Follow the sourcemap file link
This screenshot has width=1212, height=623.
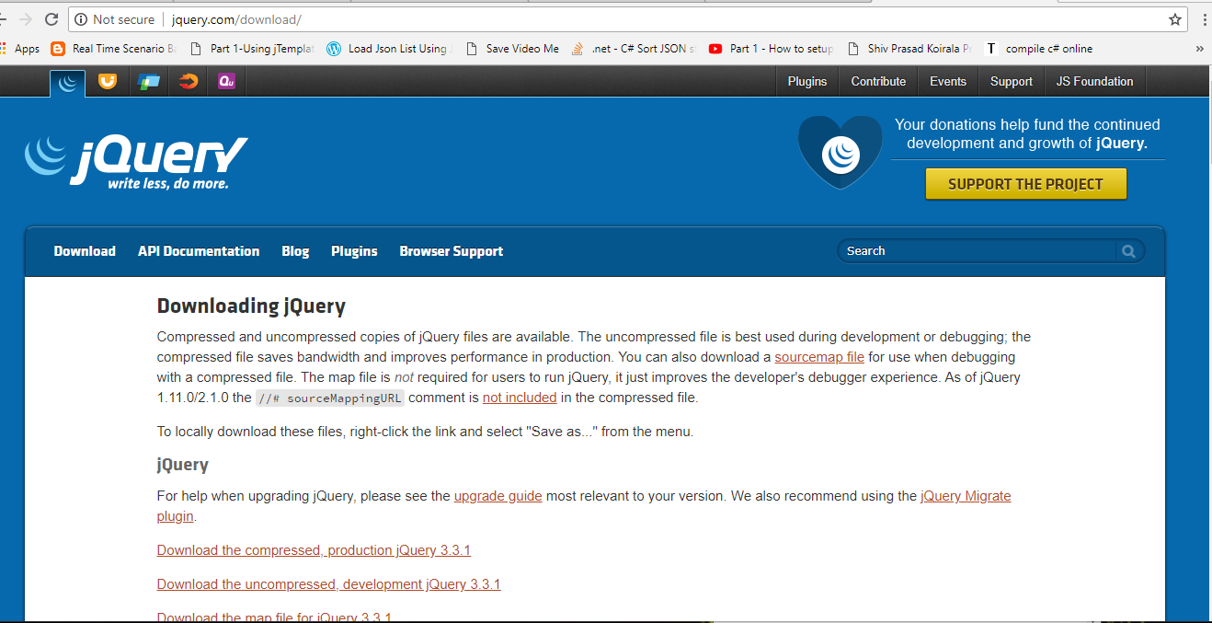point(819,357)
